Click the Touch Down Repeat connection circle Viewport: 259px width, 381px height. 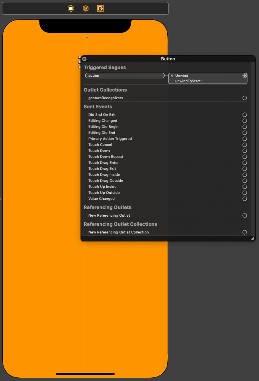pyautogui.click(x=245, y=157)
